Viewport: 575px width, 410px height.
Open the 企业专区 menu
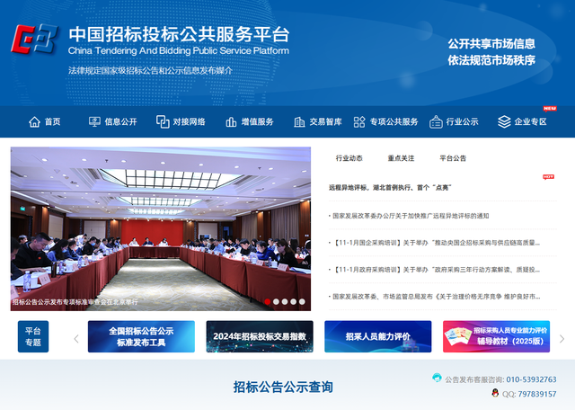[530, 122]
